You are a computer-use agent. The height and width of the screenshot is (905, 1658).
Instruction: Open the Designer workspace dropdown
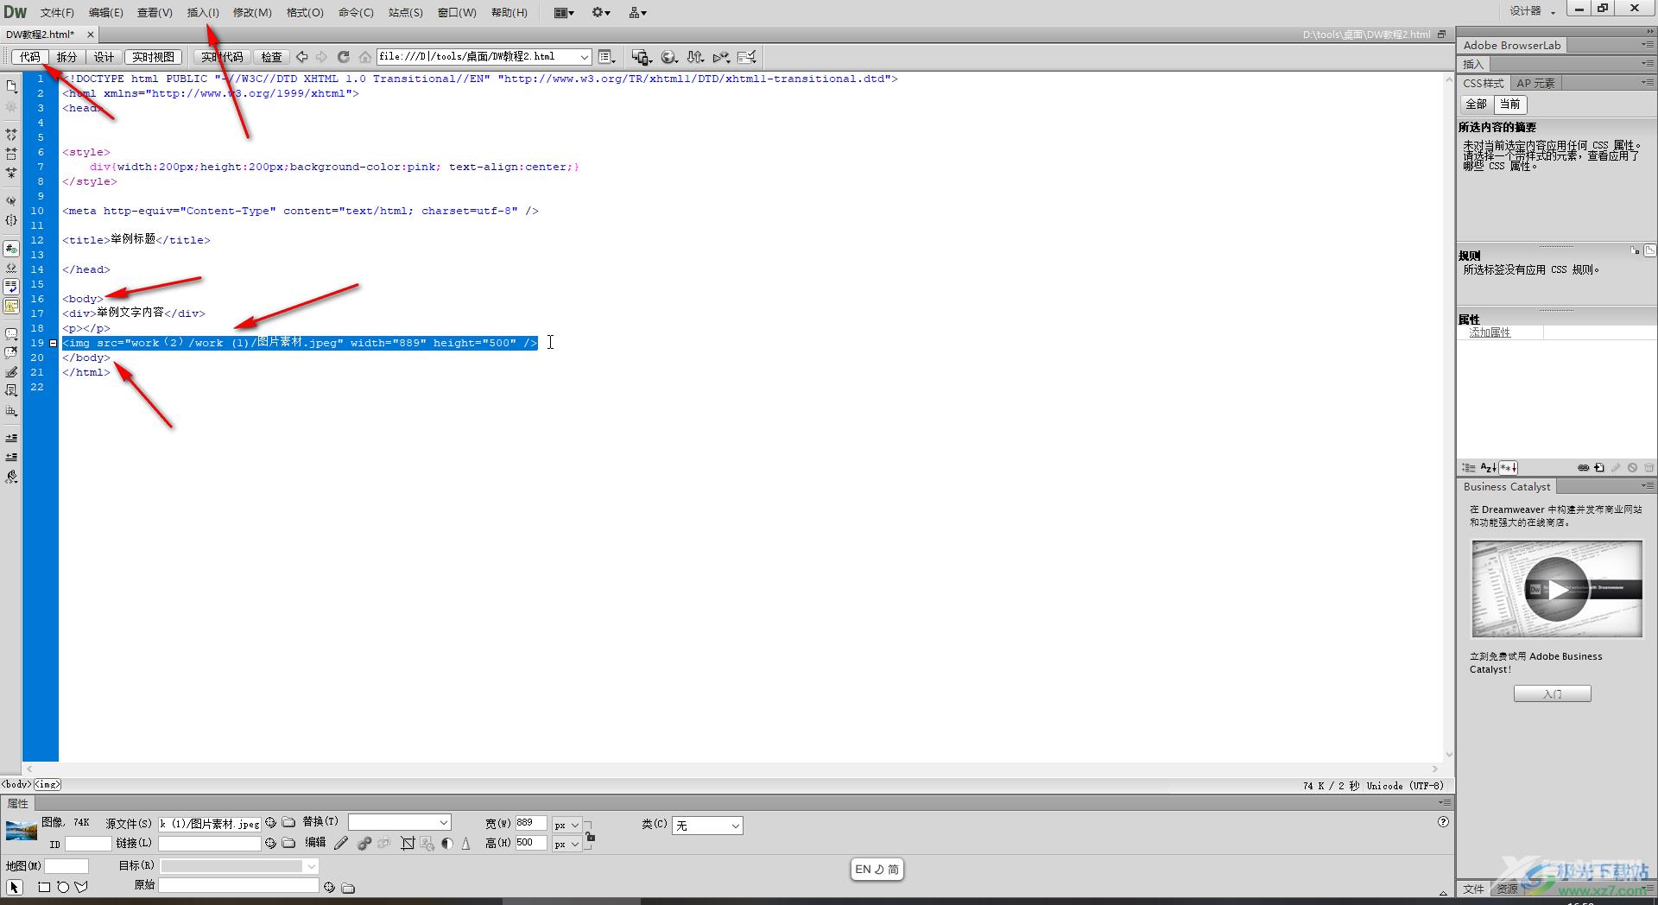click(x=1533, y=11)
